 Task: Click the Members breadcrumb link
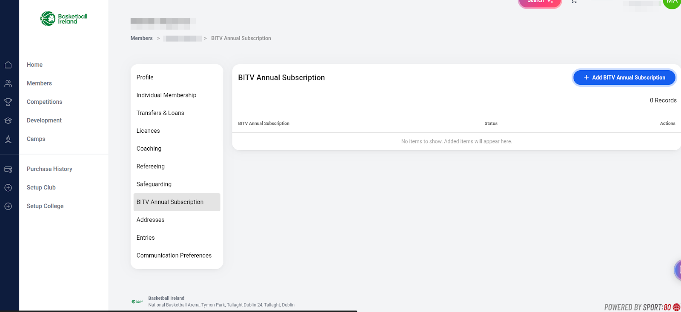click(141, 38)
